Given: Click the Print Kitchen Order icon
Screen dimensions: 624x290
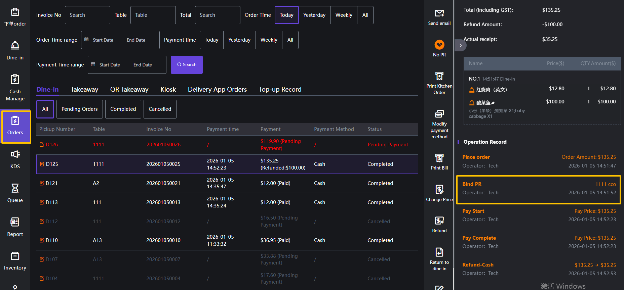Looking at the screenshot, I should coord(439,76).
